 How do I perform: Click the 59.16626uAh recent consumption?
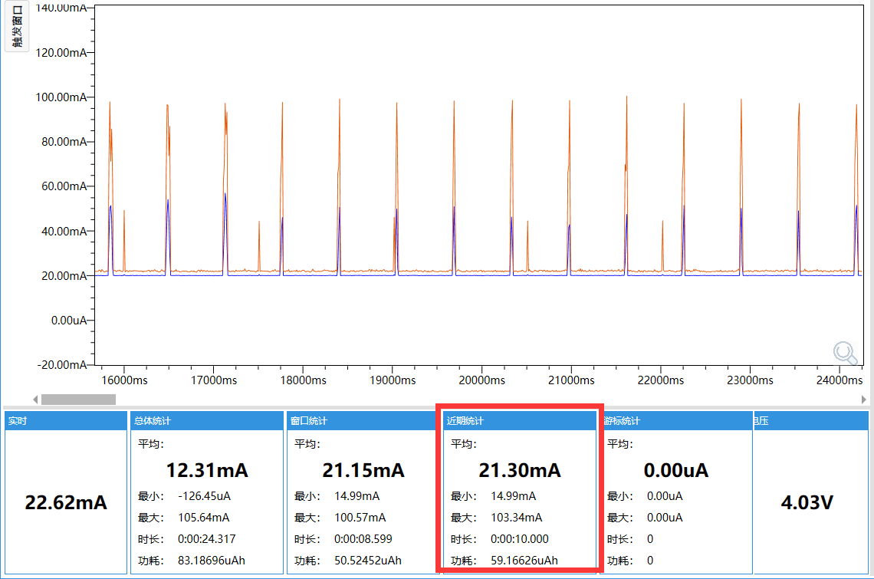pyautogui.click(x=524, y=561)
